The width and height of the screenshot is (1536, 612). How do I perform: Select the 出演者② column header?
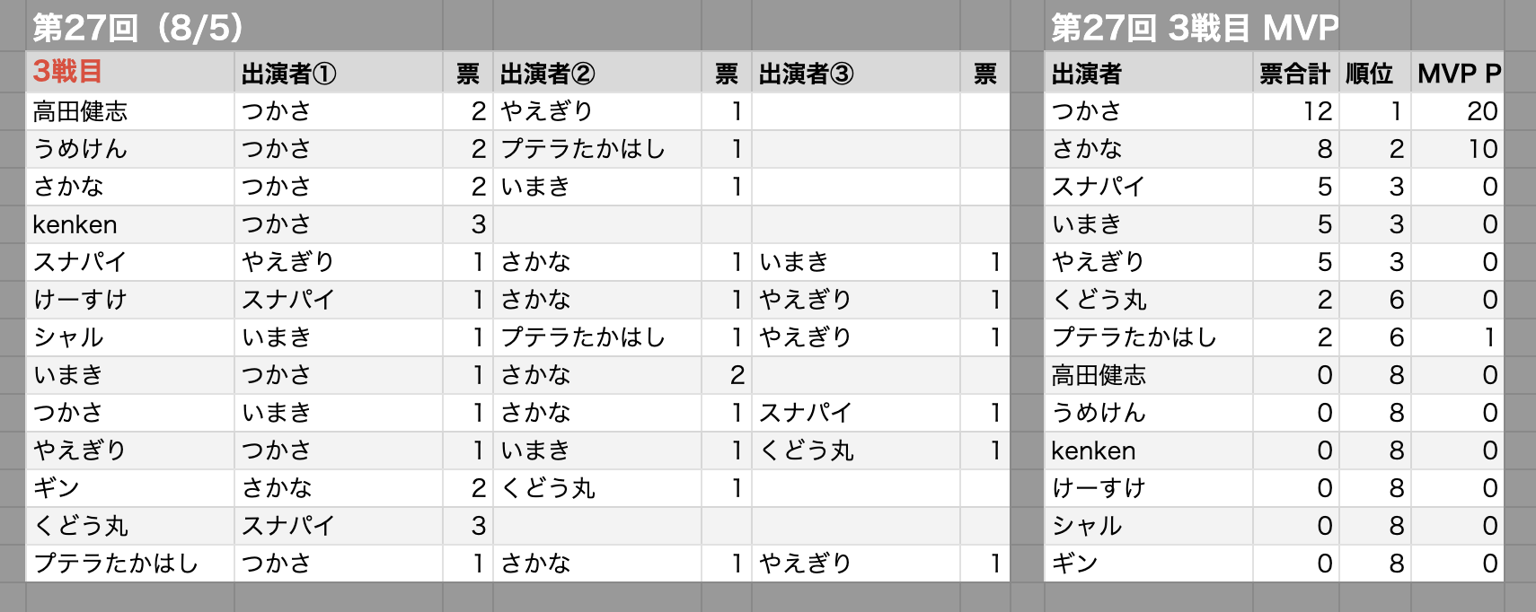[x=597, y=73]
